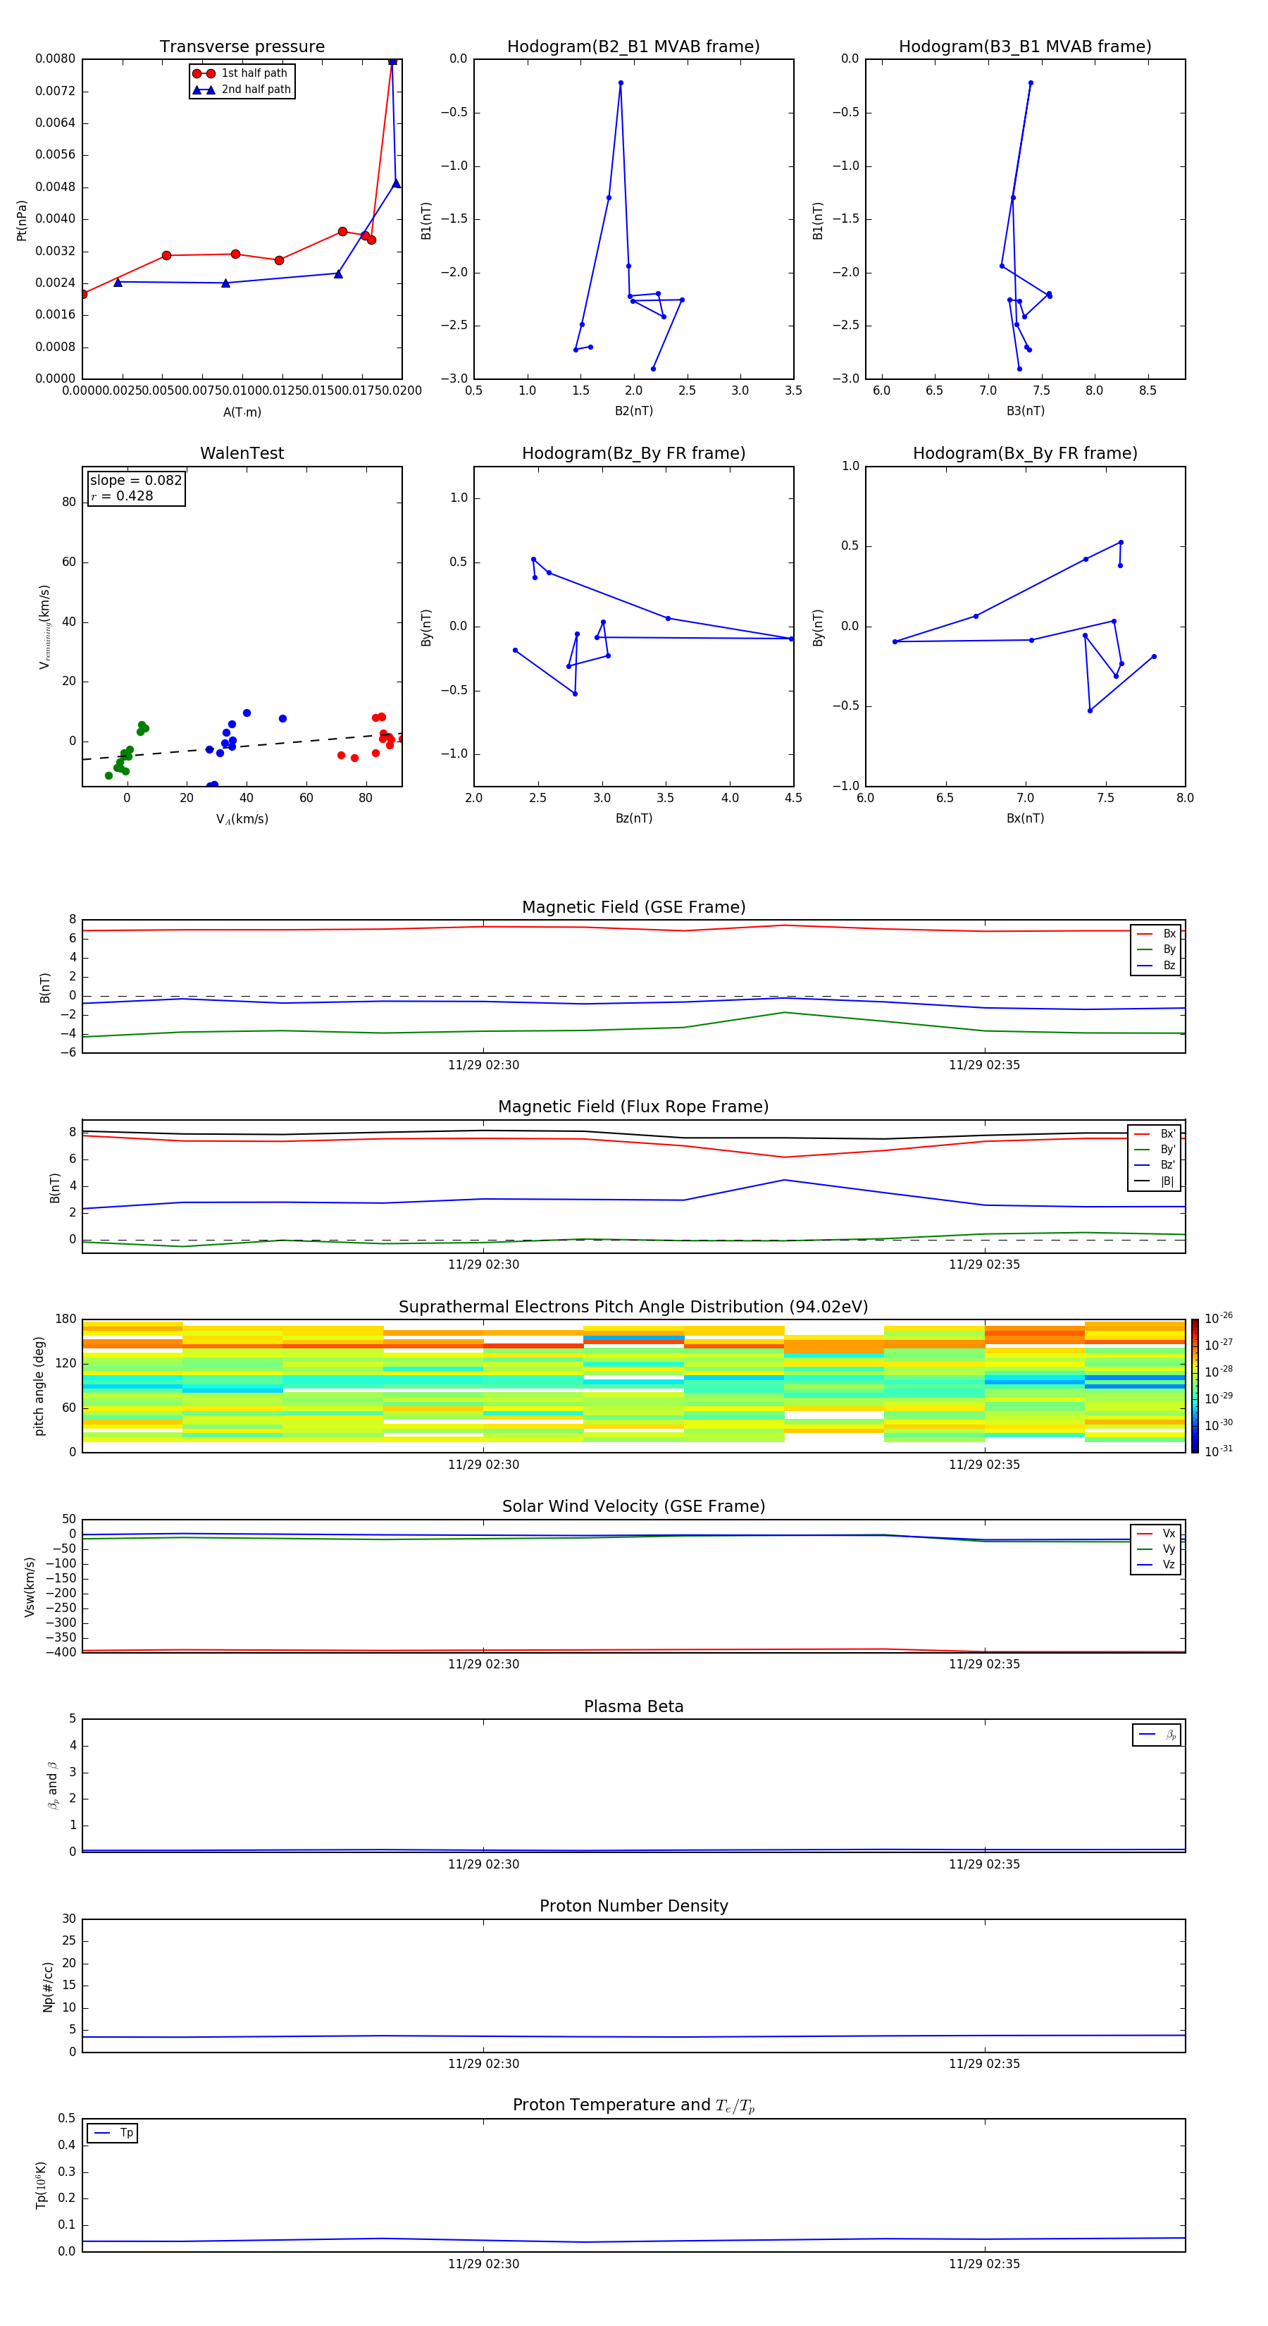
Task: Click 'Proton Number Density' panel title
Action: 633,1906
